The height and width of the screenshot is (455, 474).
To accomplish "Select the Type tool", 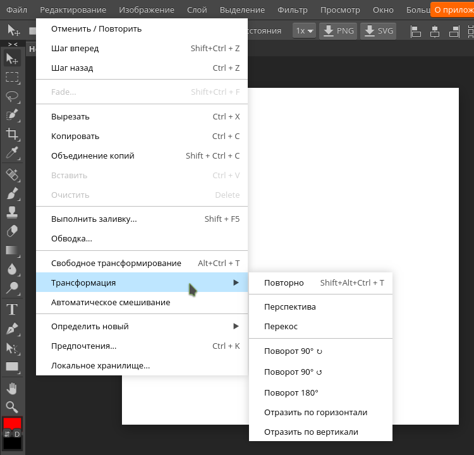I will click(12, 310).
